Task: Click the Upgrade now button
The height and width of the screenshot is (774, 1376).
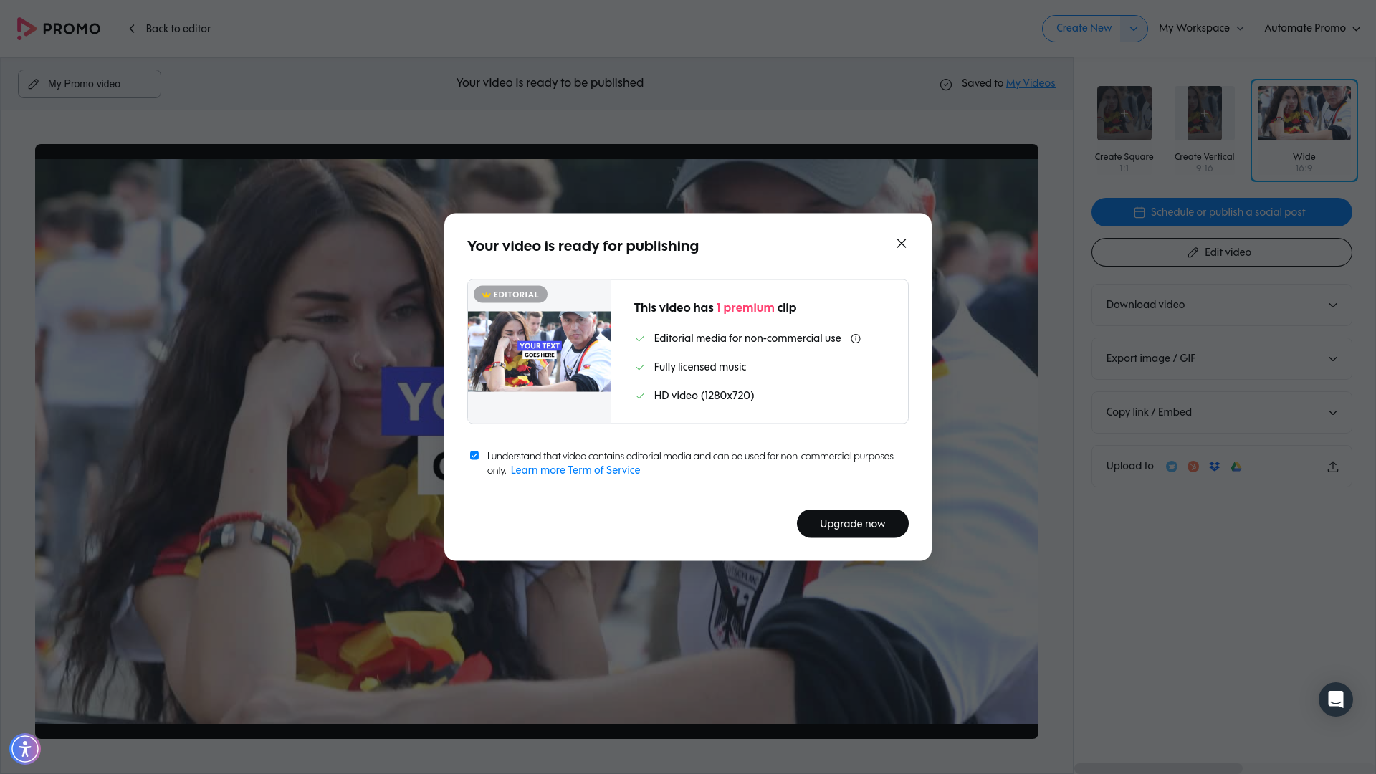Action: (x=853, y=524)
